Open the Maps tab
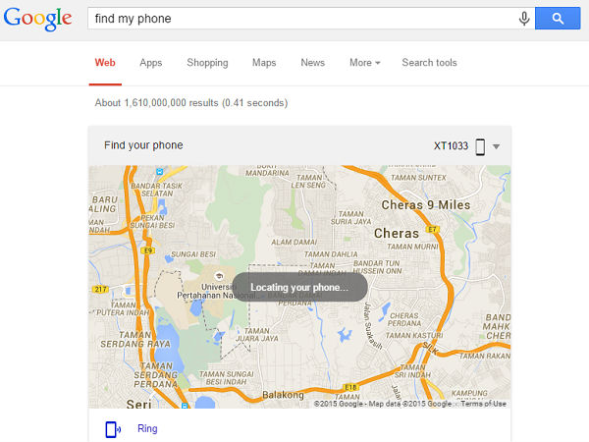589x442 pixels. pyautogui.click(x=264, y=63)
